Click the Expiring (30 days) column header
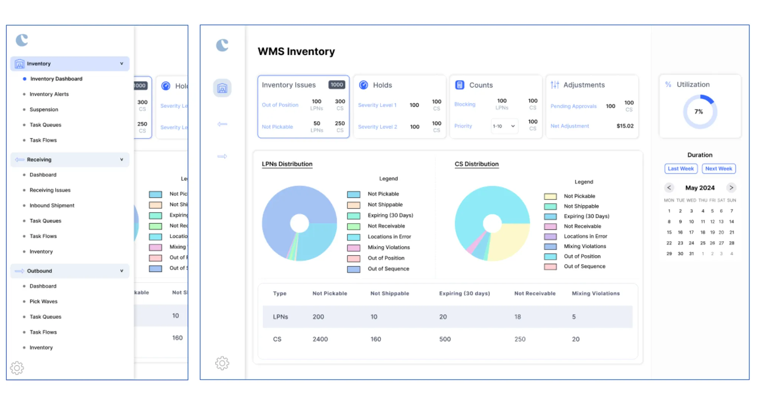Image resolution: width=761 pixels, height=401 pixels. [x=464, y=294]
